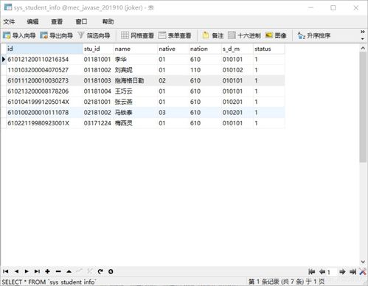Viewport: 368px width, 286px height.
Task: Refresh the table with the reload icon
Action: (x=100, y=271)
